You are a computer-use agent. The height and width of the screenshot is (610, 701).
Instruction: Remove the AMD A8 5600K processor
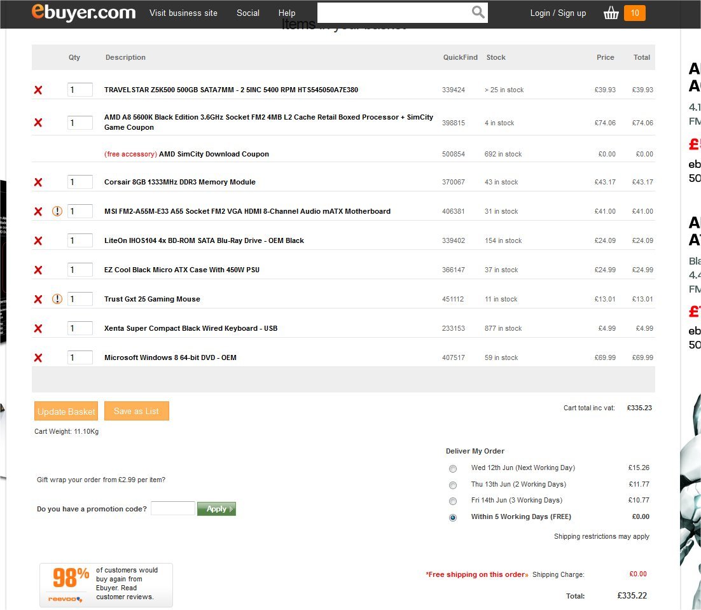click(x=38, y=123)
